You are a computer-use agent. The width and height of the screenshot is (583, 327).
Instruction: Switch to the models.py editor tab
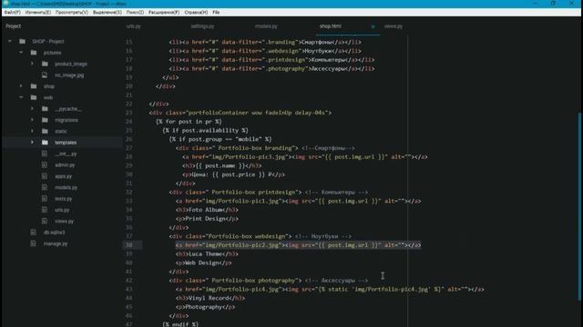pyautogui.click(x=266, y=26)
